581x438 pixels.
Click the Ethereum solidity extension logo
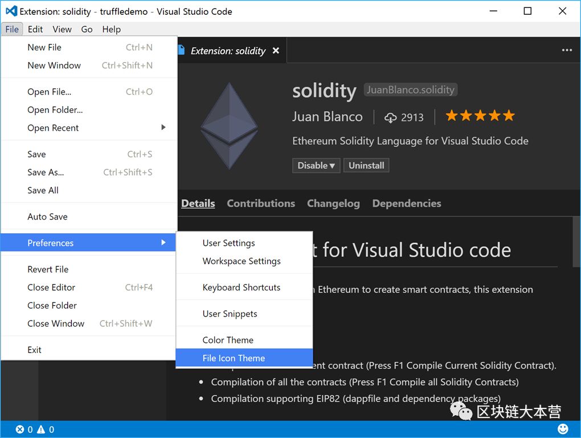pyautogui.click(x=230, y=126)
